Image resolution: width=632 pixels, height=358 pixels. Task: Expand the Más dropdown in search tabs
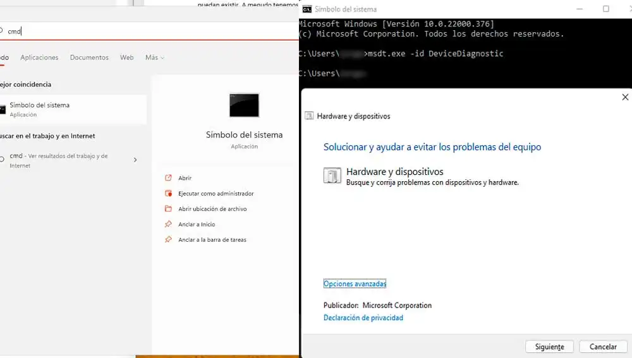coord(155,57)
